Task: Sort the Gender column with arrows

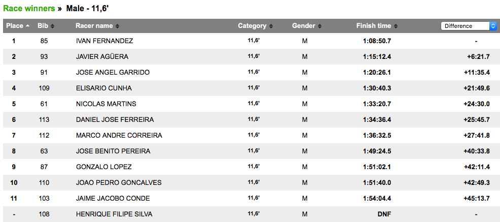Action: coord(319,26)
